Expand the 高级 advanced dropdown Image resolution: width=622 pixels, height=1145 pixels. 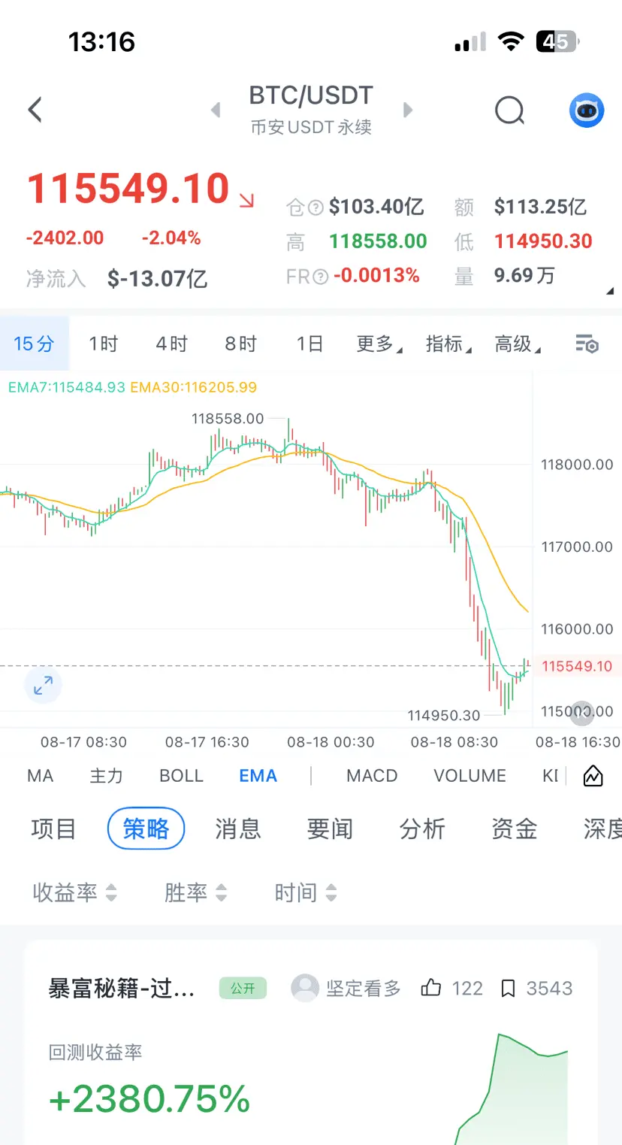pyautogui.click(x=518, y=344)
